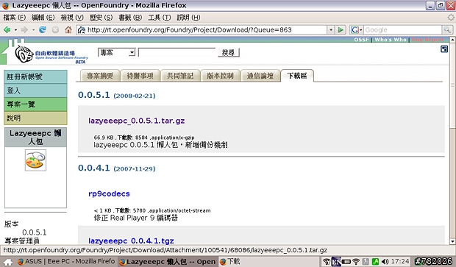The height and width of the screenshot is (267, 456).
Task: Click the 註冊新帳號 sidebar link
Action: pos(35,76)
